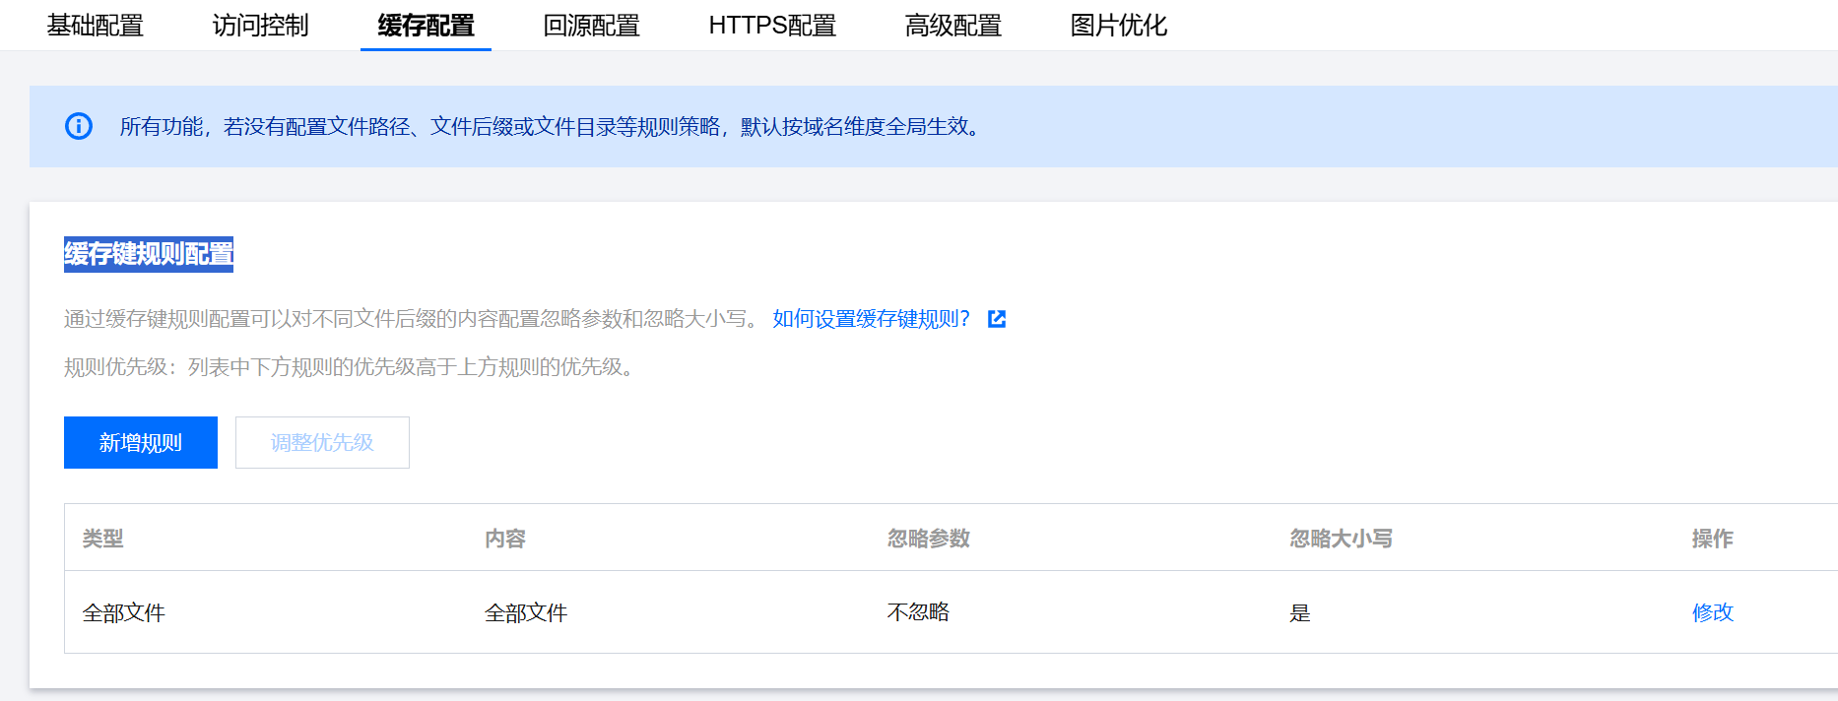Click the blue info icon in the notice banner
Viewport: 1838px width, 701px height.
coord(79,126)
